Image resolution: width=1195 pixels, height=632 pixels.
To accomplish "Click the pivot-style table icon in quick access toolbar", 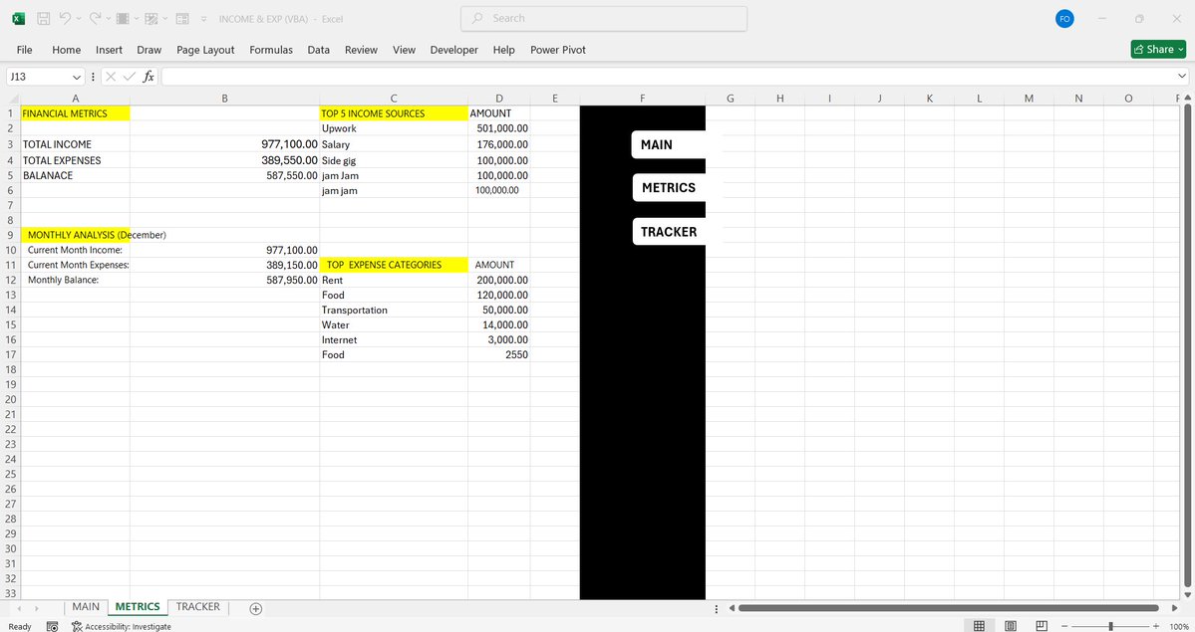I will 150,18.
